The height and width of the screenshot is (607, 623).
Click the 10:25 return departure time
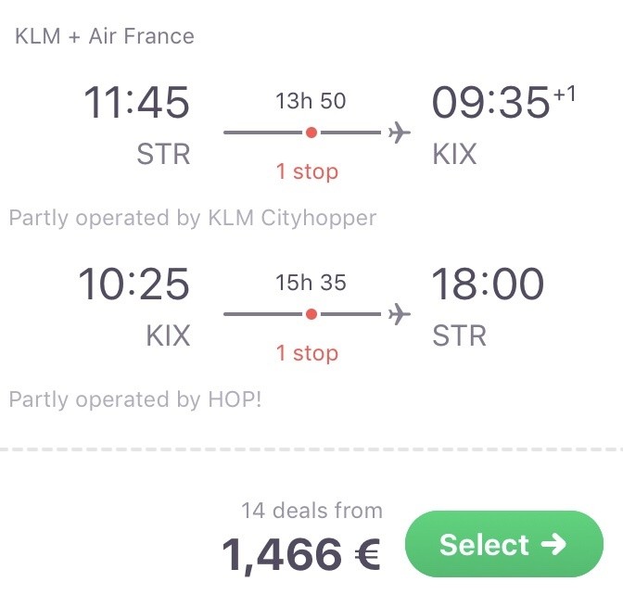click(133, 284)
